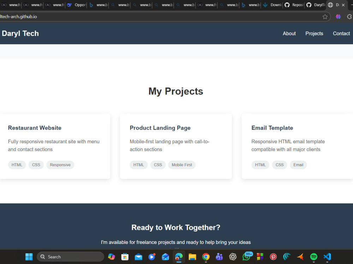Image resolution: width=353 pixels, height=264 pixels.
Task: Switch to Visual Studio Code in taskbar
Action: 327,257
